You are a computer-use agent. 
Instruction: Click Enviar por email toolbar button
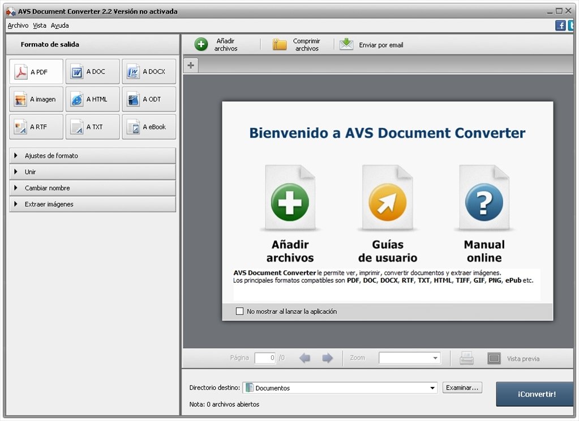[x=371, y=45]
